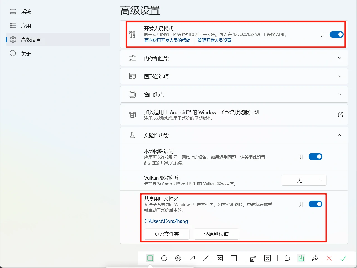Toggle off shared user folders
This screenshot has height=268, width=357.
pos(315,204)
